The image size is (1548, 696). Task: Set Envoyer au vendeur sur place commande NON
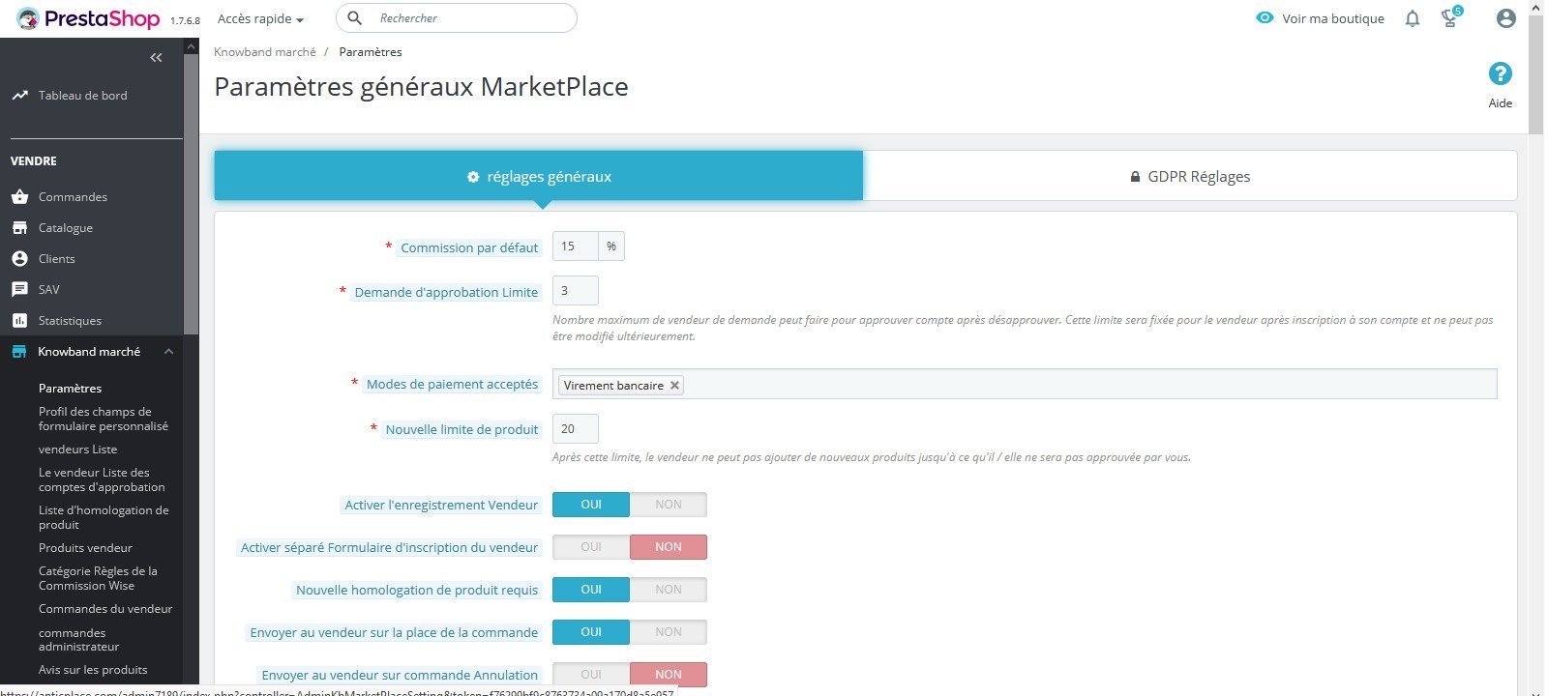click(669, 632)
